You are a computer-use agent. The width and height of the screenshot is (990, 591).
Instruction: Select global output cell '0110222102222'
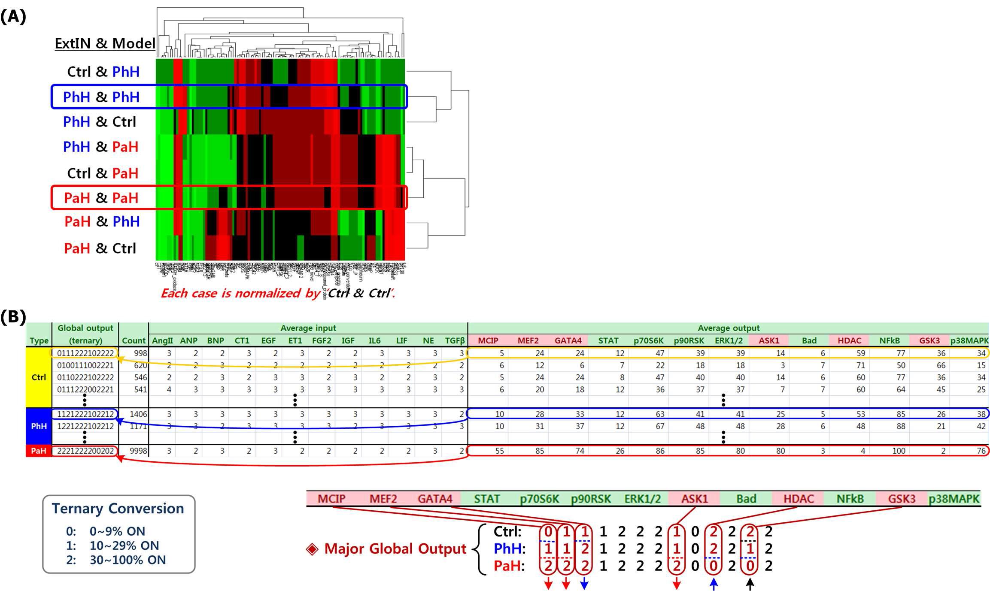[85, 377]
